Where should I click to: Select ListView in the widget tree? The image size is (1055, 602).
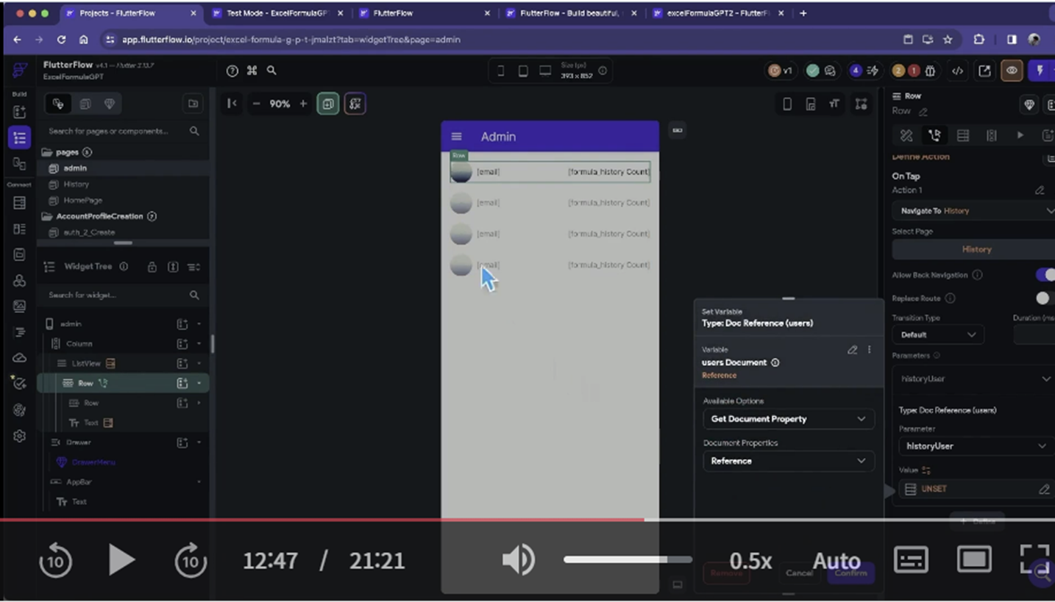pyautogui.click(x=86, y=363)
